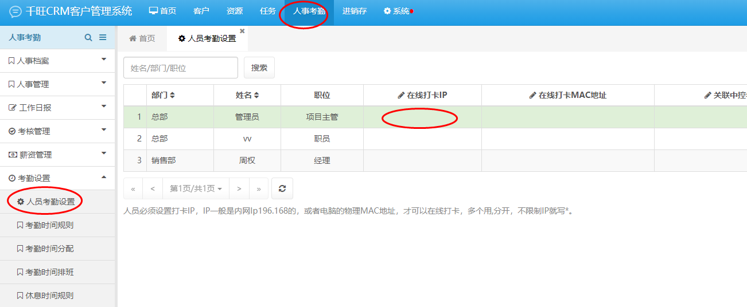Expand the 薪资管理 sidebar section
Screen dimensions: 747x307
click(57, 155)
